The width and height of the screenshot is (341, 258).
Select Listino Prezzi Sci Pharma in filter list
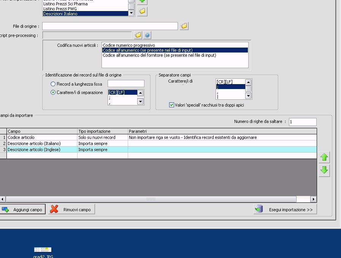pos(85,4)
